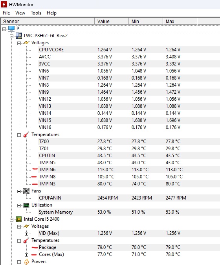This screenshot has height=265, width=220.
Task: Select the blue monitor computer icon
Action: point(11,29)
